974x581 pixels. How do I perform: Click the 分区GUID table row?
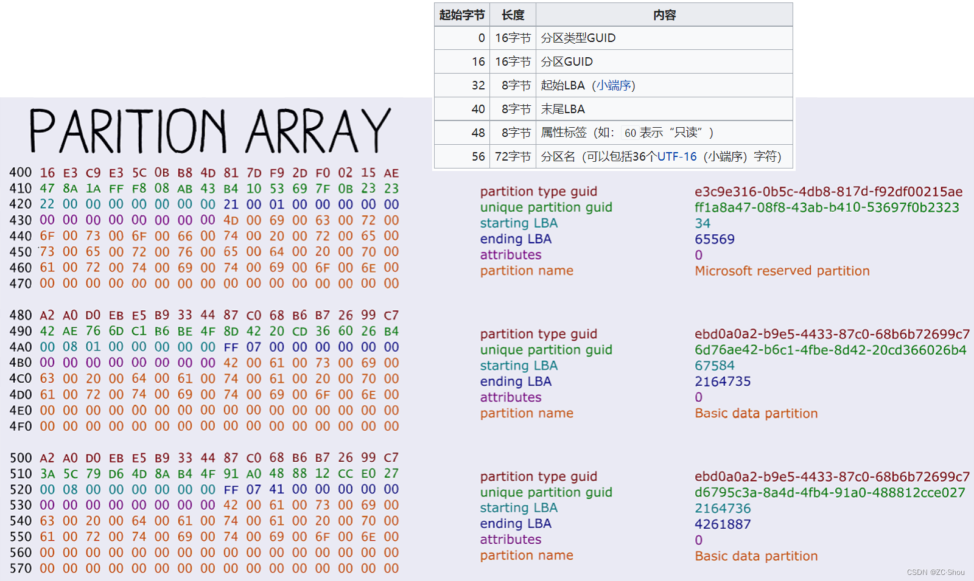tap(566, 61)
